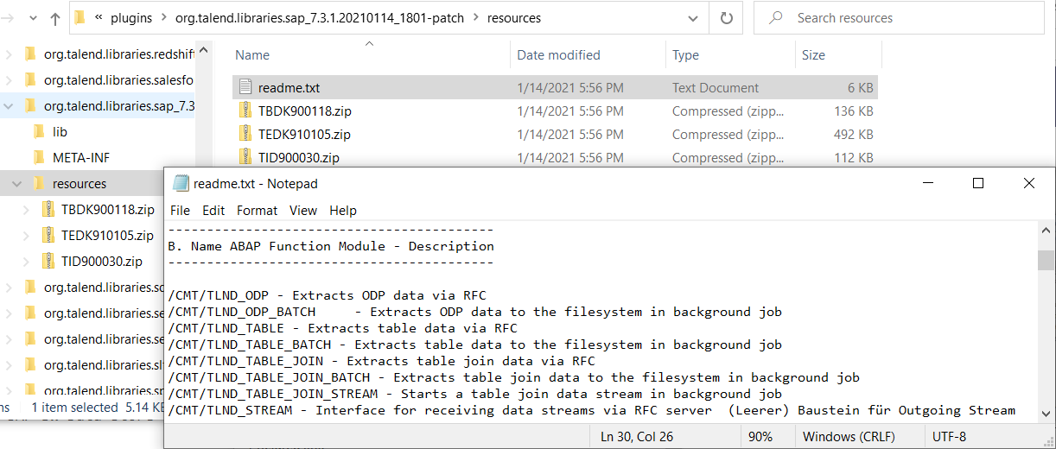Click the META-INF folder icon
The image size is (1056, 449).
(x=39, y=157)
